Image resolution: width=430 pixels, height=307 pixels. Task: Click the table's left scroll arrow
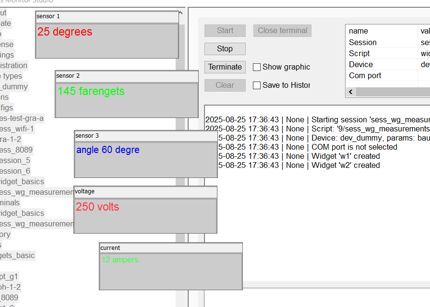pos(351,92)
